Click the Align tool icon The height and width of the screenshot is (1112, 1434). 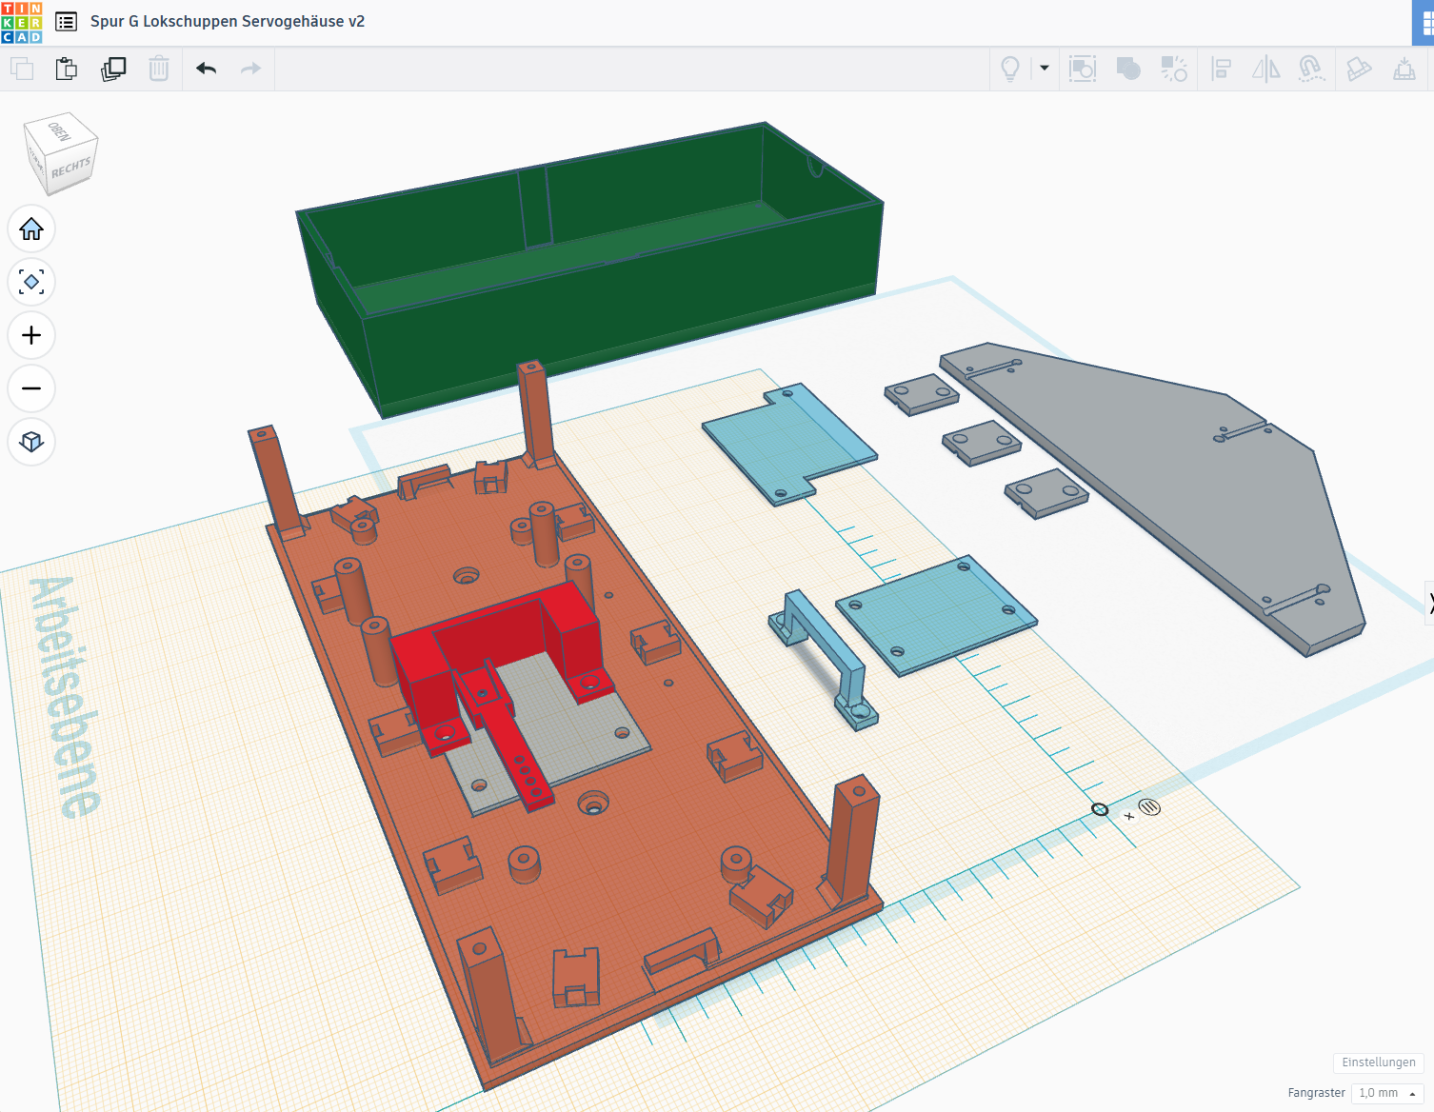pyautogui.click(x=1221, y=69)
